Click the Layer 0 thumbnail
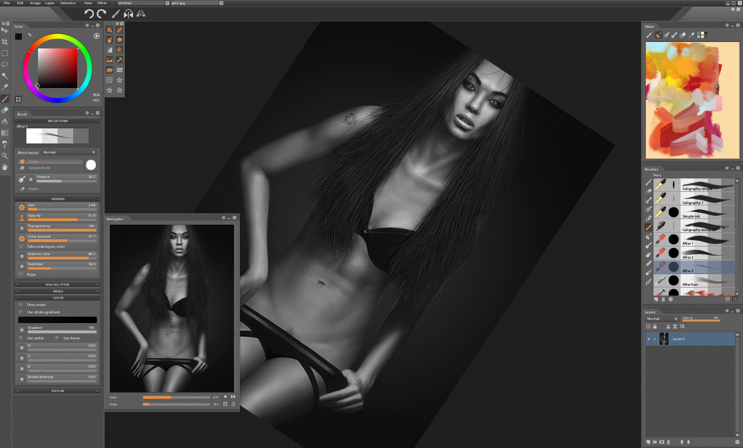 [664, 339]
